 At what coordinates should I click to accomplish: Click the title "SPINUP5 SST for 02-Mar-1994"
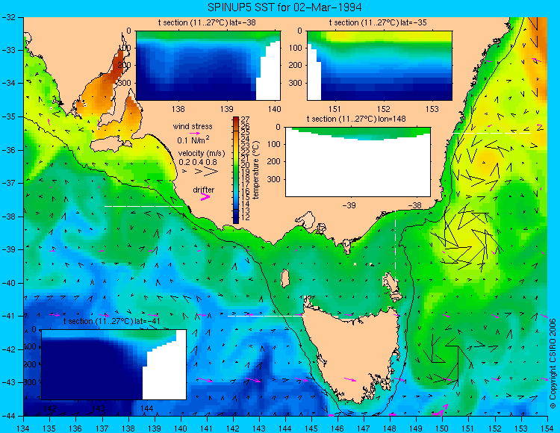(284, 7)
